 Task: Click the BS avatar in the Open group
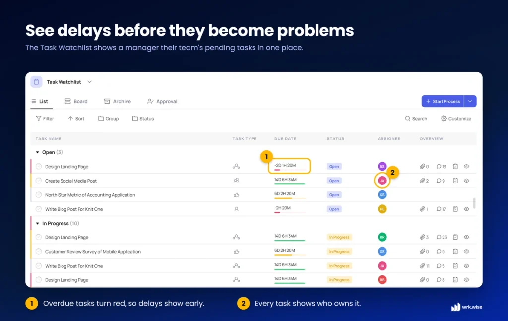382,166
